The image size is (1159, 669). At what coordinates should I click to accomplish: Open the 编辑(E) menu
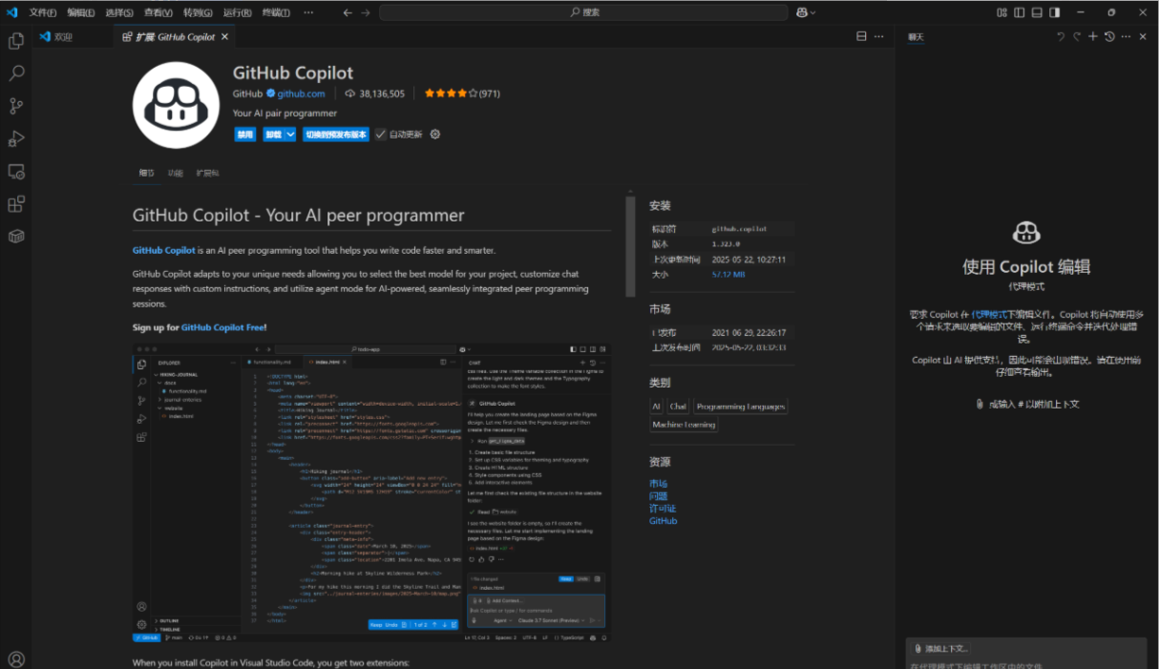pos(81,12)
